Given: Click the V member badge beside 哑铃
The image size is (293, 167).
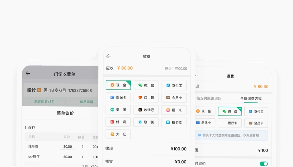Looking at the screenshot, I should [39, 90].
